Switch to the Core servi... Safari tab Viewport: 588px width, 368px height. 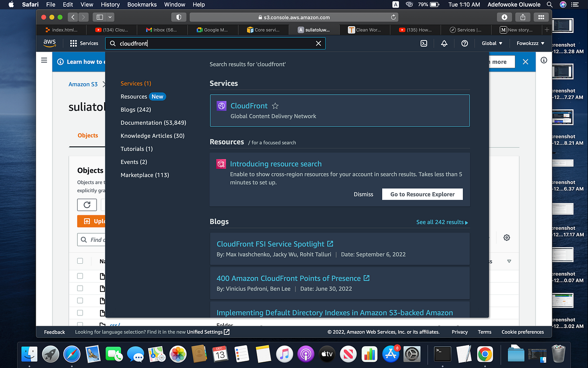263,30
